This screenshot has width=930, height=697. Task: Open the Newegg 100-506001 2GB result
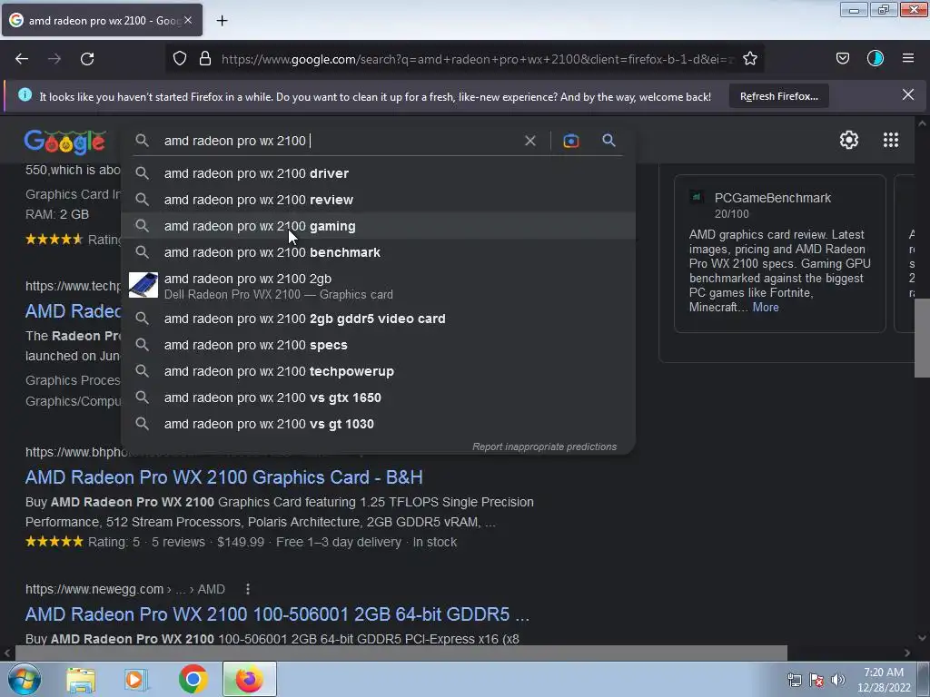[277, 614]
